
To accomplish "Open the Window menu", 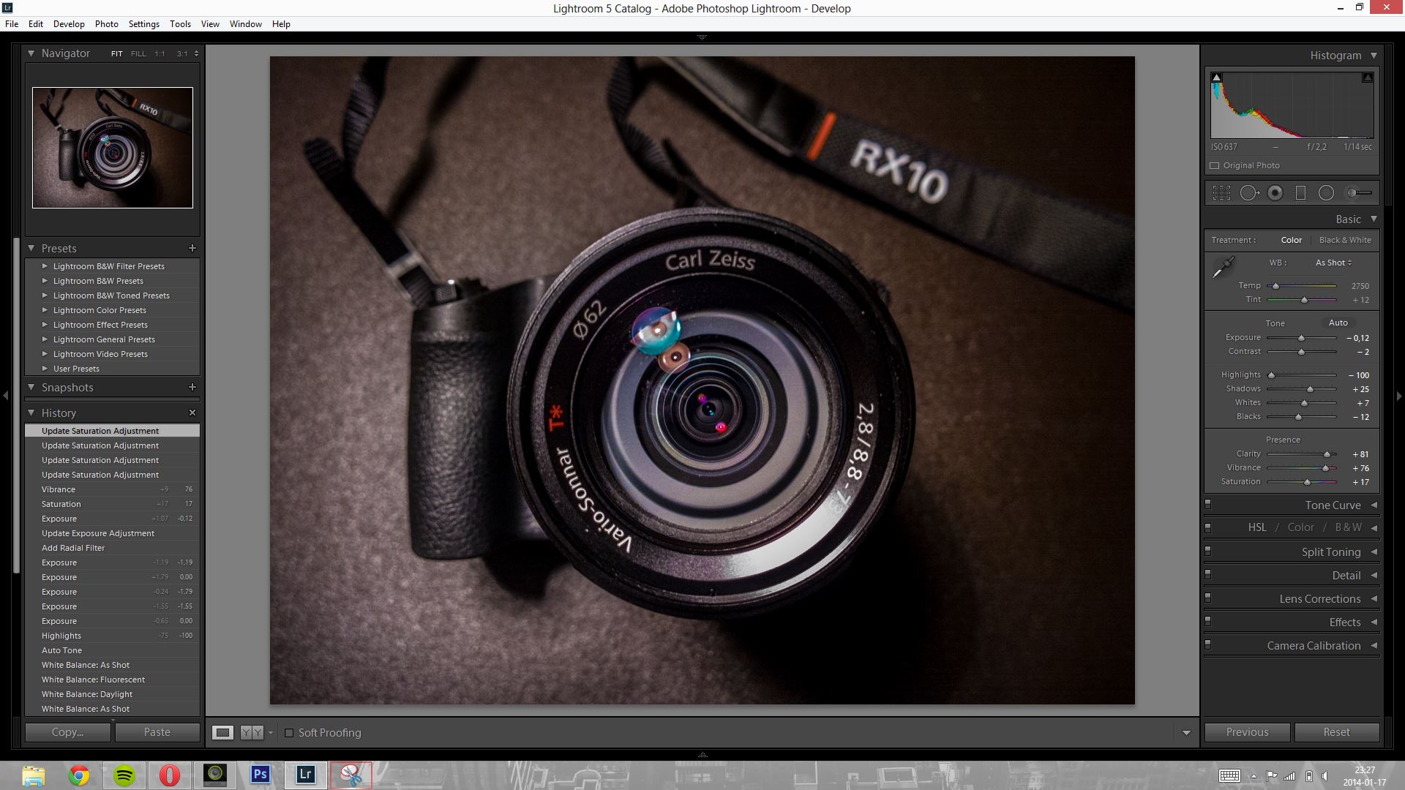I will (x=245, y=24).
